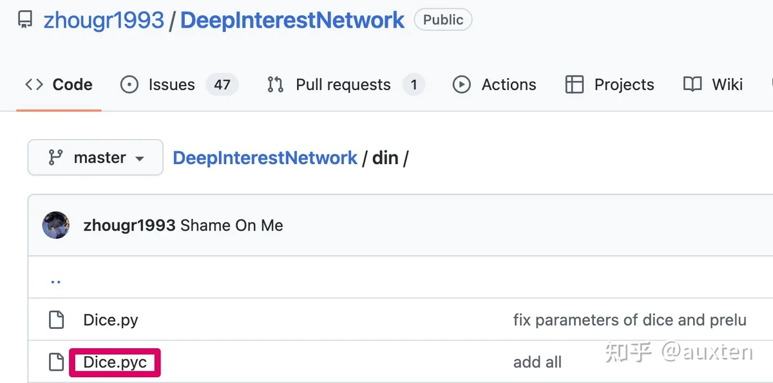The width and height of the screenshot is (773, 383).
Task: Go up to parent directory via the two dots
Action: coord(56,281)
